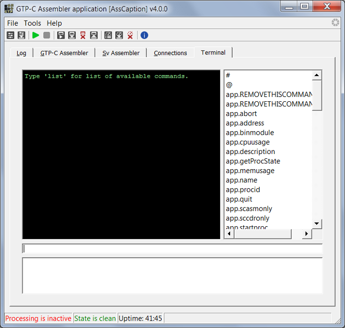Select app.description in the command list

coord(269,151)
